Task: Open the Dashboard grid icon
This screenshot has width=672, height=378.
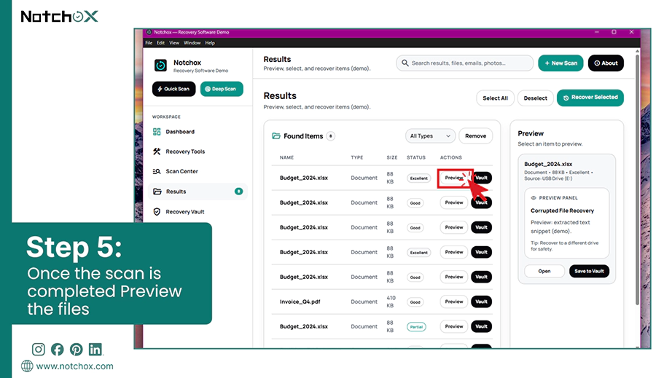Action: (157, 131)
